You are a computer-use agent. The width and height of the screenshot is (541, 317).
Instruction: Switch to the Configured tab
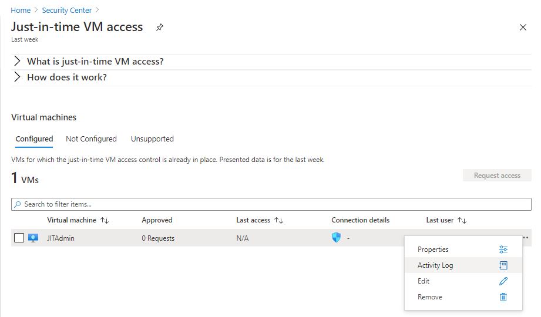click(x=34, y=139)
